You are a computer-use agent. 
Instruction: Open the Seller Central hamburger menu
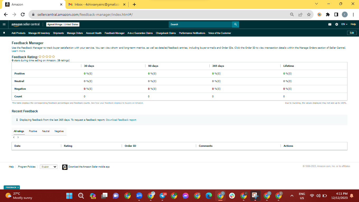click(4, 24)
